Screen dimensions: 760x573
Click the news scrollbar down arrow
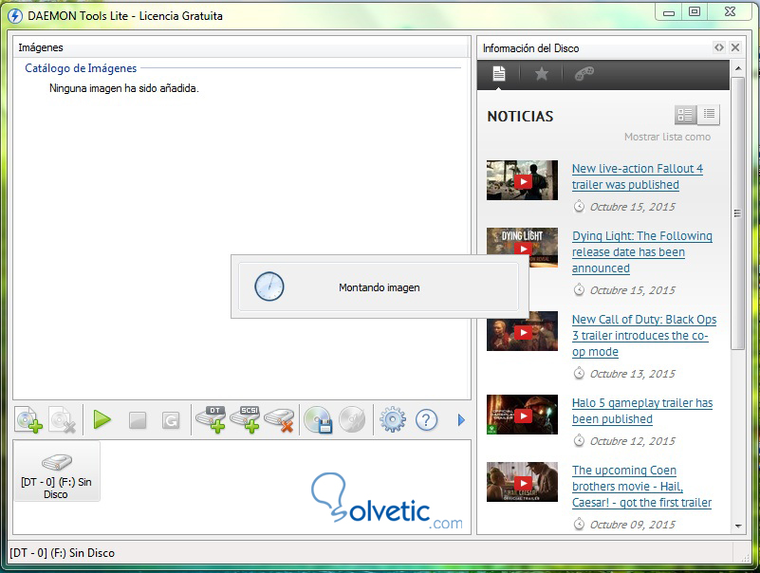tap(738, 526)
